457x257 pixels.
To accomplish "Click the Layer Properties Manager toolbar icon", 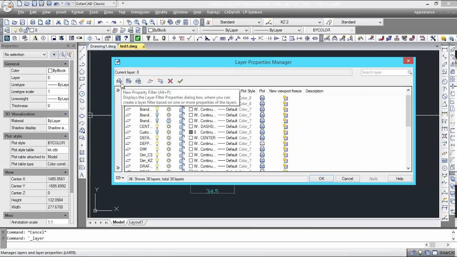I will pos(6,30).
